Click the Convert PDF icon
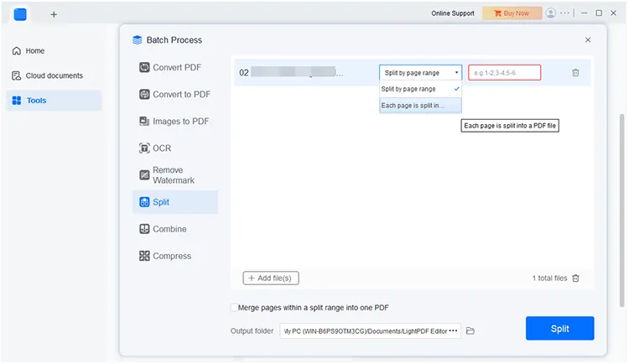 (x=144, y=67)
